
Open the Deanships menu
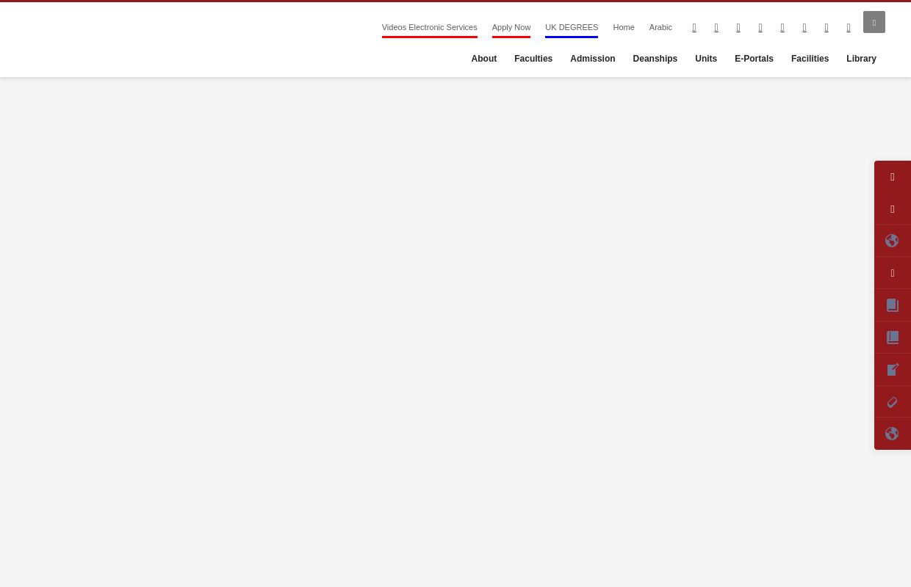pos(655,59)
